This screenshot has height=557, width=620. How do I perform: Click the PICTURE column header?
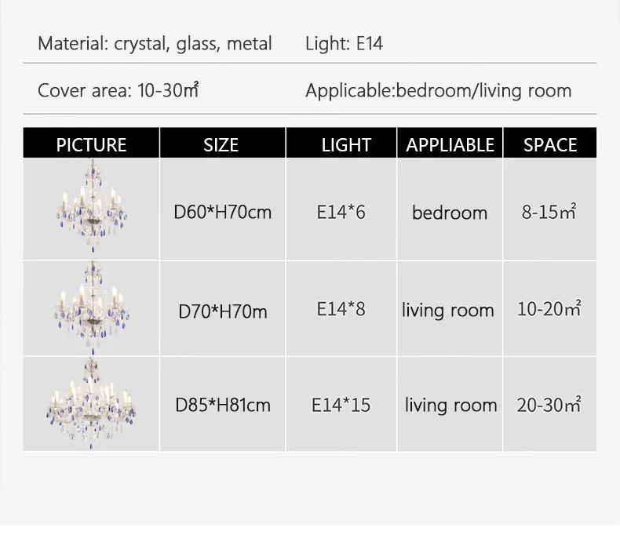pyautogui.click(x=91, y=143)
